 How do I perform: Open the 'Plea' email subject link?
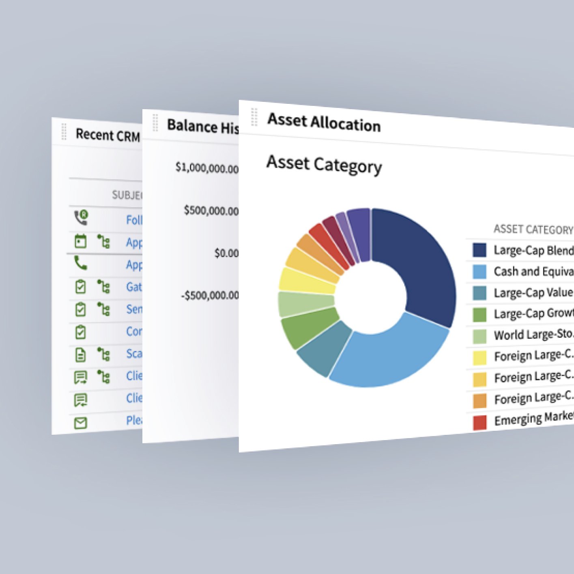coord(134,420)
